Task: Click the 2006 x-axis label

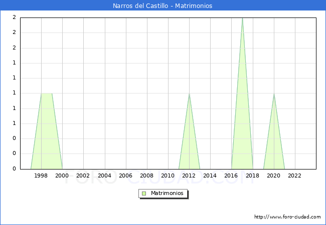Action: pos(126,175)
